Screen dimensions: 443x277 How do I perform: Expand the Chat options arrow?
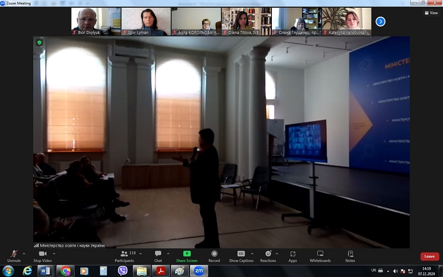168,254
